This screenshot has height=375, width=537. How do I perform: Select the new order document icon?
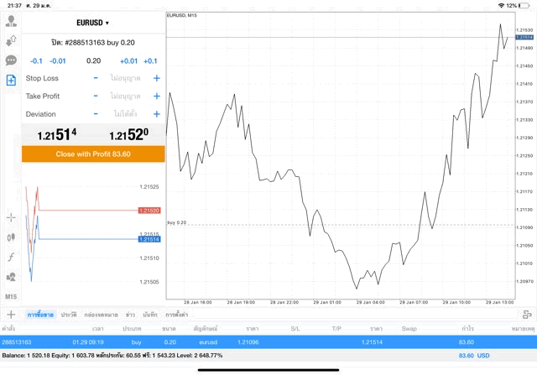[11, 81]
